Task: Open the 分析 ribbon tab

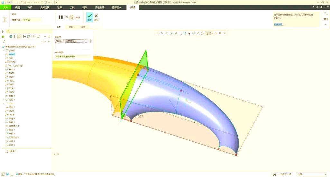Action: 30,7
